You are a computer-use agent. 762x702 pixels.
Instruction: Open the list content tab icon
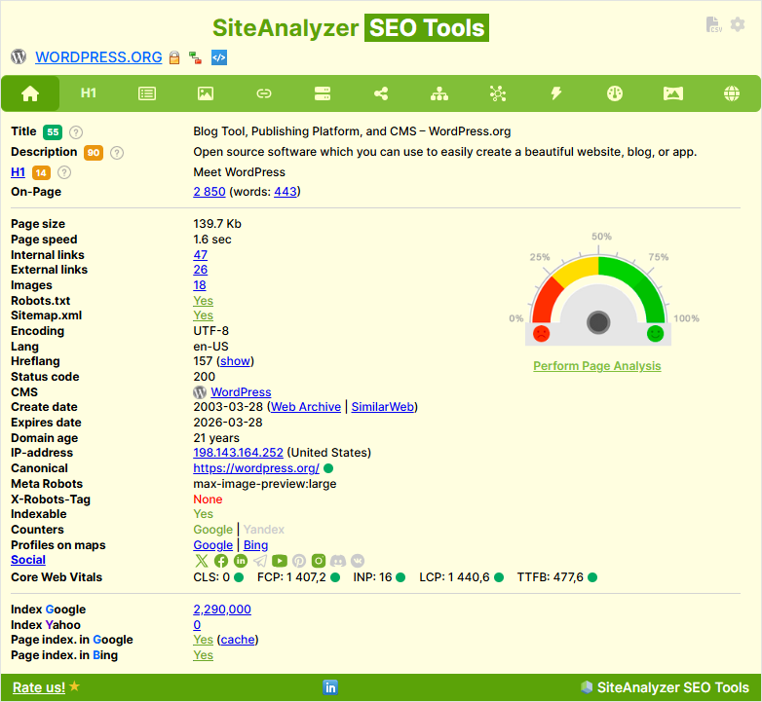click(x=147, y=93)
